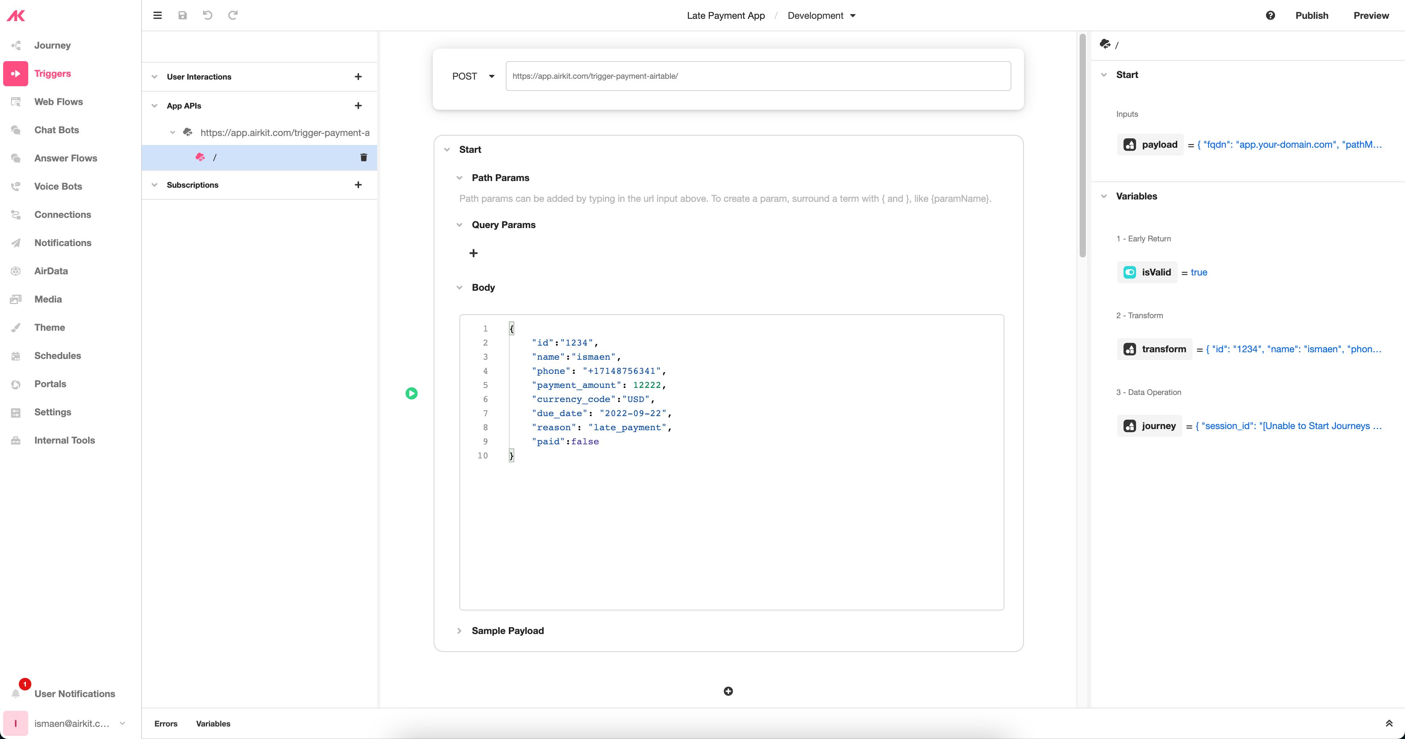Click the payload value JSON text
Viewport: 1405px width, 739px height.
[1289, 145]
